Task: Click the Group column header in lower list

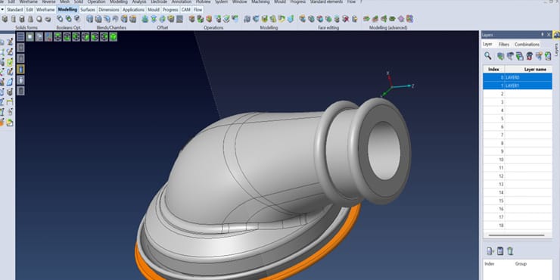Action: 521,263
